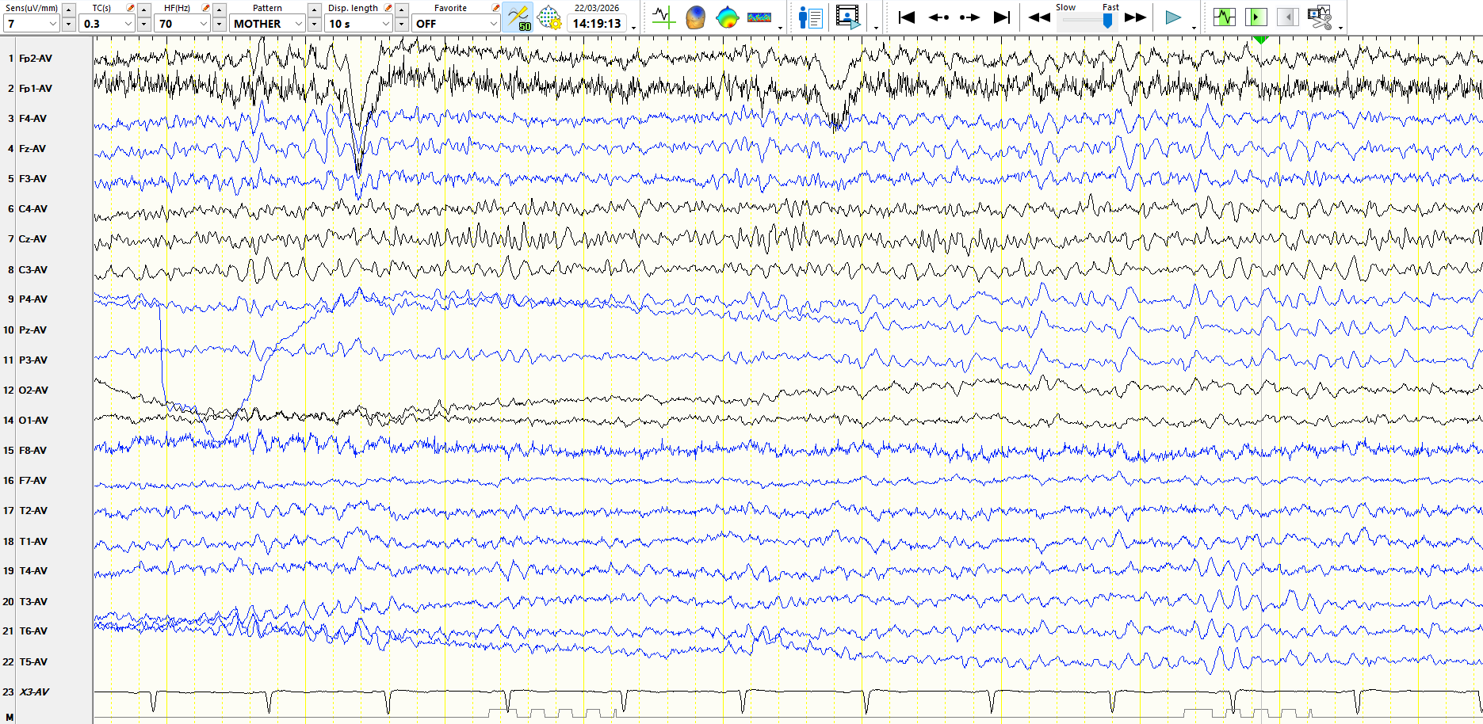This screenshot has height=724, width=1483.
Task: Start playback with the blue play button
Action: tap(1173, 17)
